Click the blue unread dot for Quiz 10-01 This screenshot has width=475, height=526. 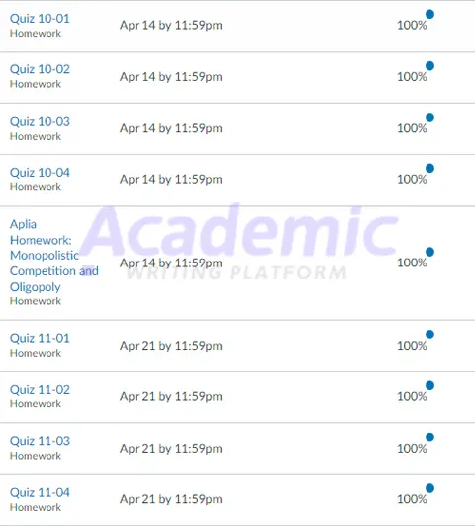pyautogui.click(x=430, y=15)
